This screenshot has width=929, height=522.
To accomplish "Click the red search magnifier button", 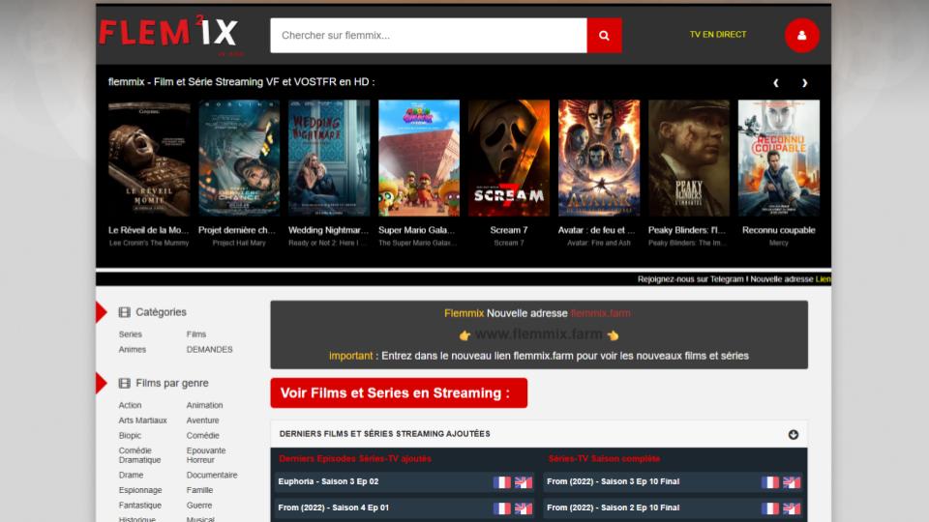I will click(604, 36).
